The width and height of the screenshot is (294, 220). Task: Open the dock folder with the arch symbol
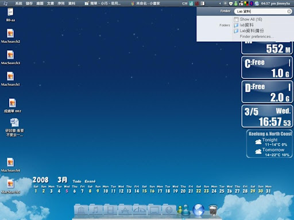140,210
